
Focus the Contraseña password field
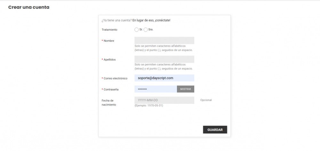pos(156,89)
